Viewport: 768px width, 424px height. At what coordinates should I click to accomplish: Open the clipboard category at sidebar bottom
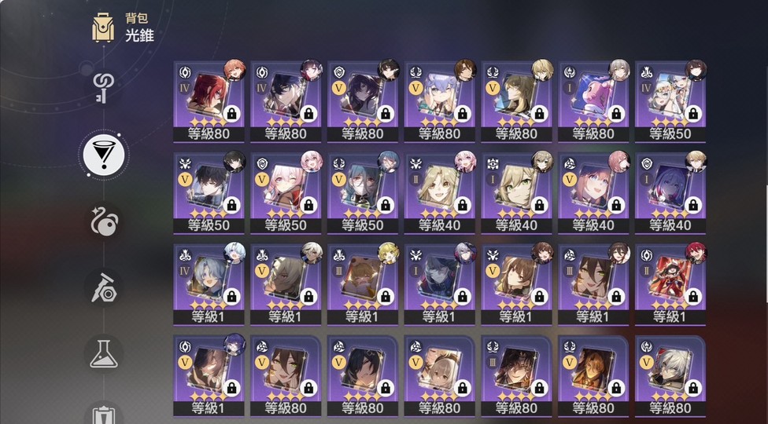(103, 413)
